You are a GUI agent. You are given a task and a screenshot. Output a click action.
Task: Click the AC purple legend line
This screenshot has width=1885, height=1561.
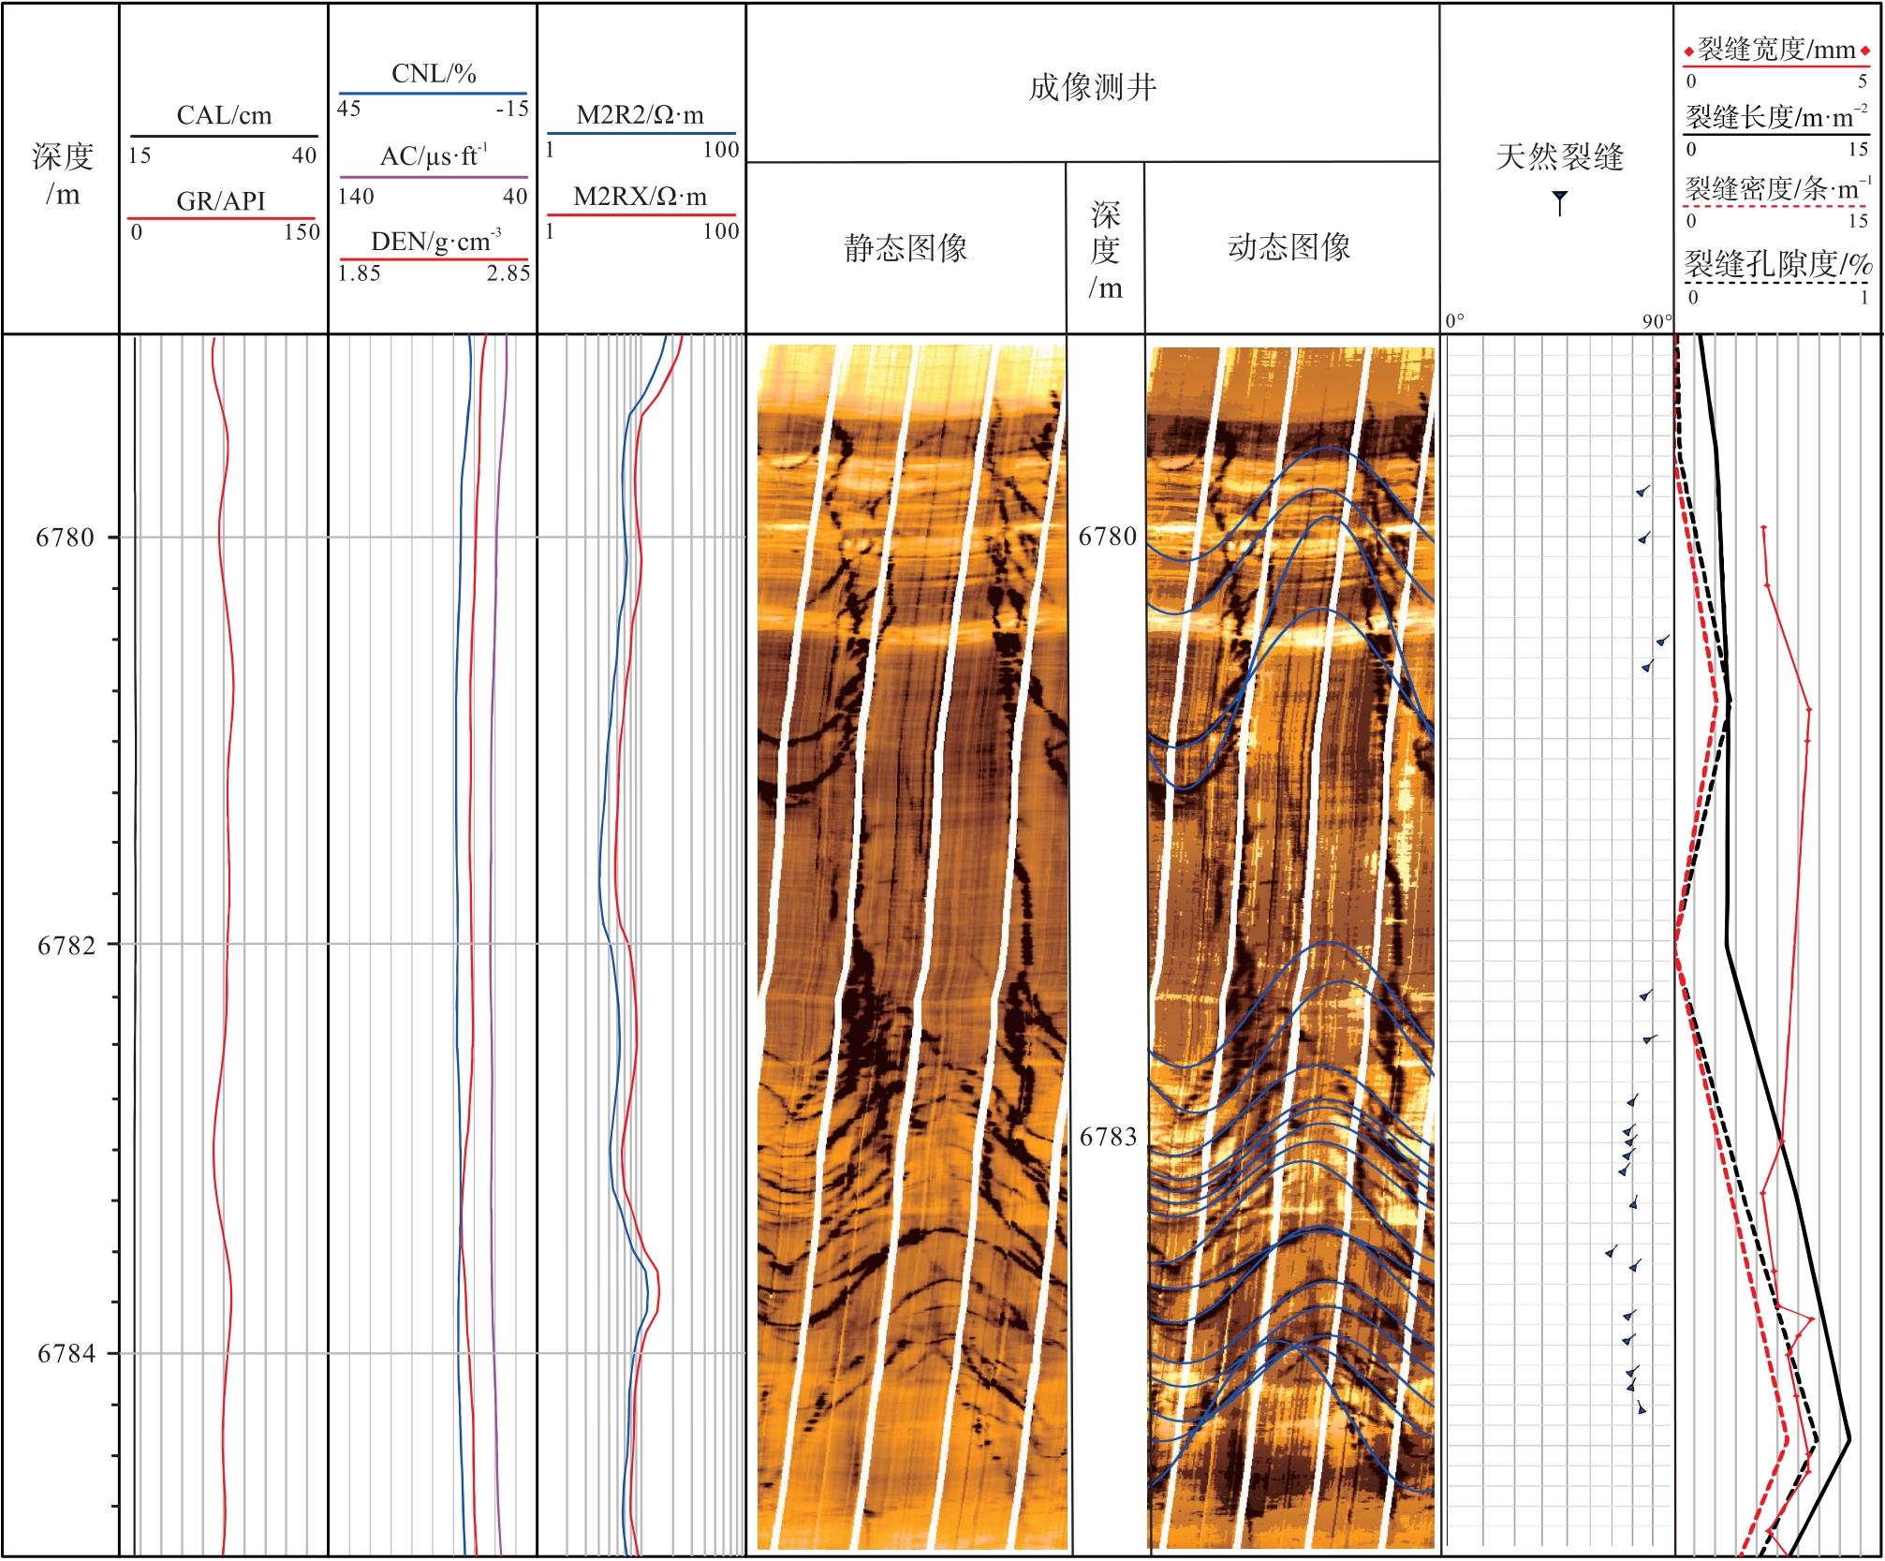[433, 177]
